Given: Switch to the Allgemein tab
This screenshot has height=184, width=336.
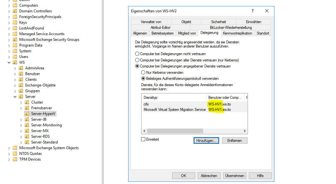Looking at the screenshot, I should (140, 33).
